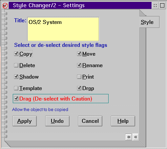The image size is (167, 149).
Task: Click the title bar hide window icon
Action: click(155, 6)
